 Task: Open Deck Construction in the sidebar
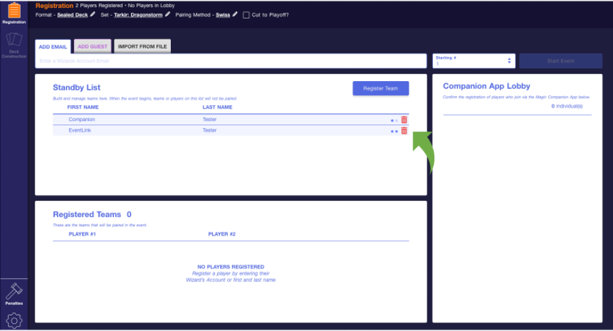click(x=14, y=45)
